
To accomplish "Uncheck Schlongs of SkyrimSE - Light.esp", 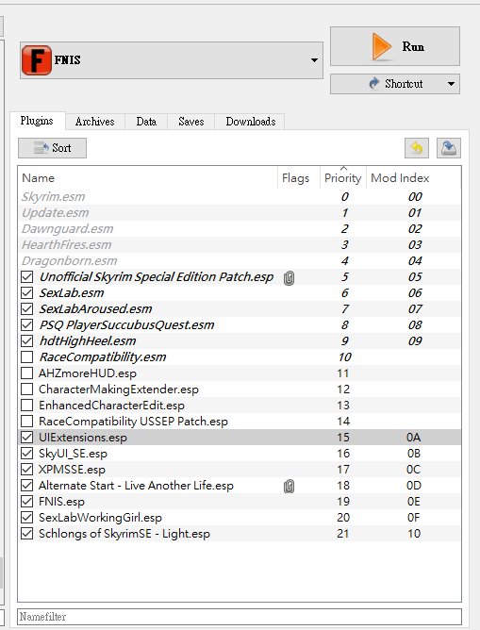I will click(x=27, y=534).
